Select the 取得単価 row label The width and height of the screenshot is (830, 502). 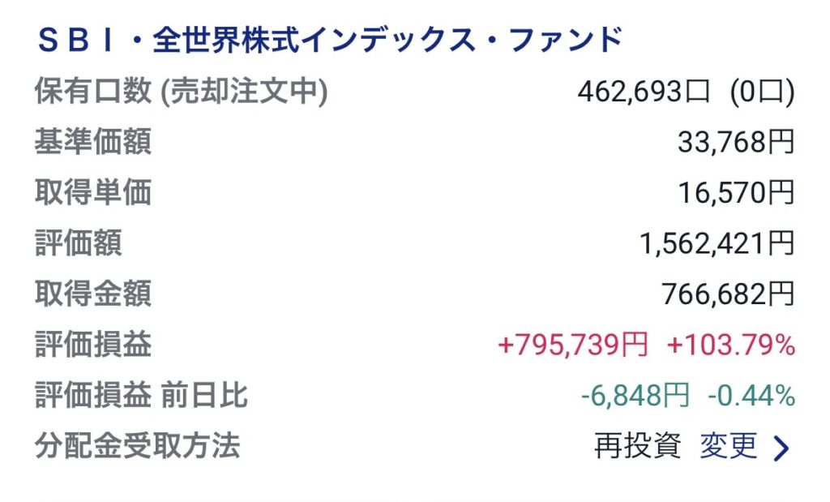pos(93,192)
